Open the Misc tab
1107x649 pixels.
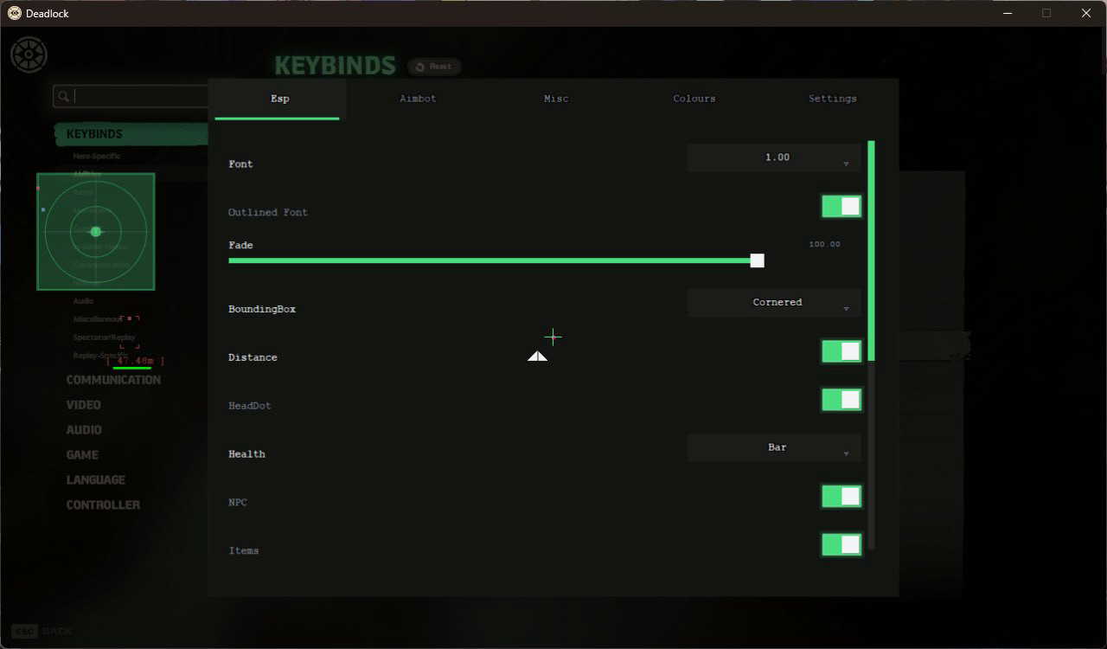coord(556,99)
